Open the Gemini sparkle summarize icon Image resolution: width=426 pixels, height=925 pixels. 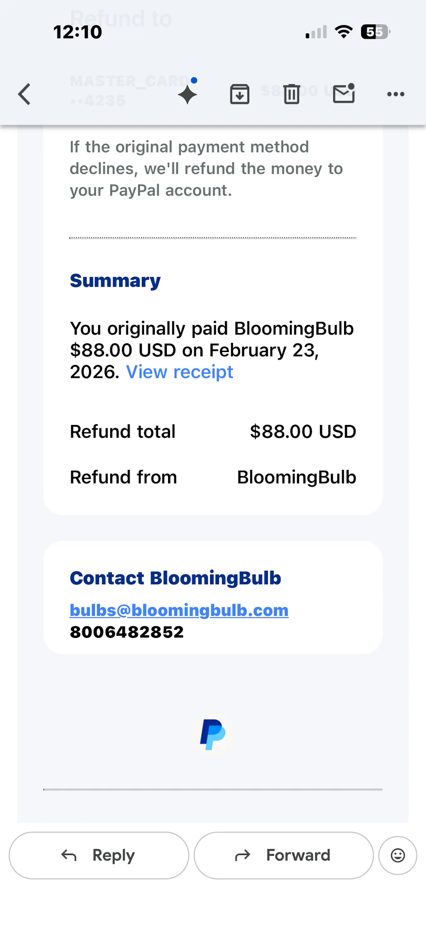[x=188, y=93]
